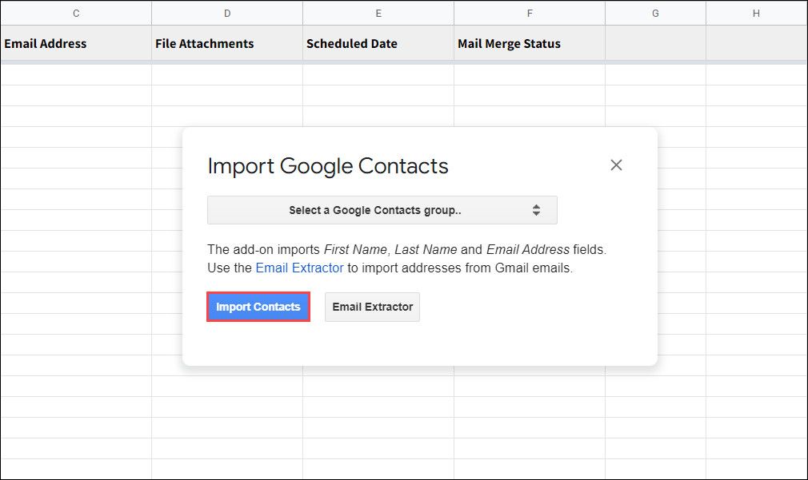Select column H header
Viewport: 808px width, 480px height.
pyautogui.click(x=756, y=13)
